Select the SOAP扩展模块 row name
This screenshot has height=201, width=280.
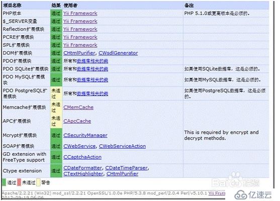point(19,146)
